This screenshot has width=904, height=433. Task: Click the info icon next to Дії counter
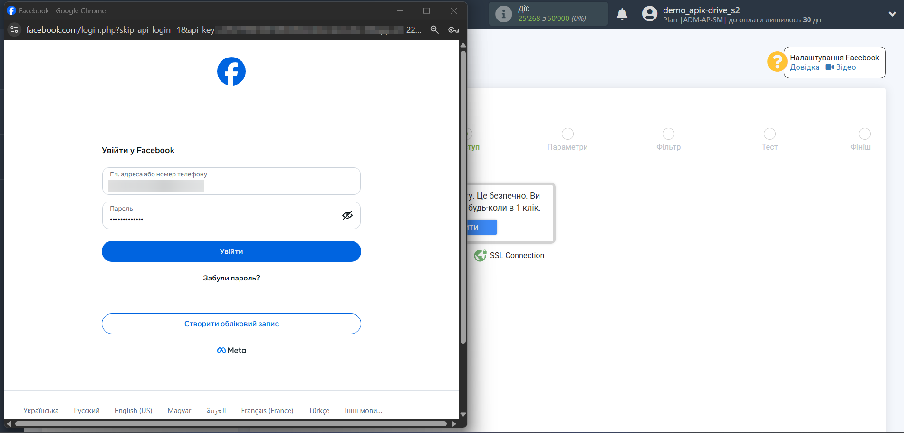pyautogui.click(x=503, y=14)
